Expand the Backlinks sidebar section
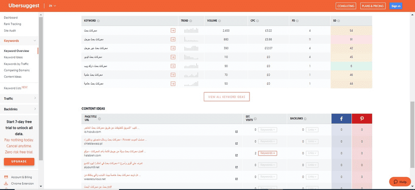 click(x=35, y=109)
